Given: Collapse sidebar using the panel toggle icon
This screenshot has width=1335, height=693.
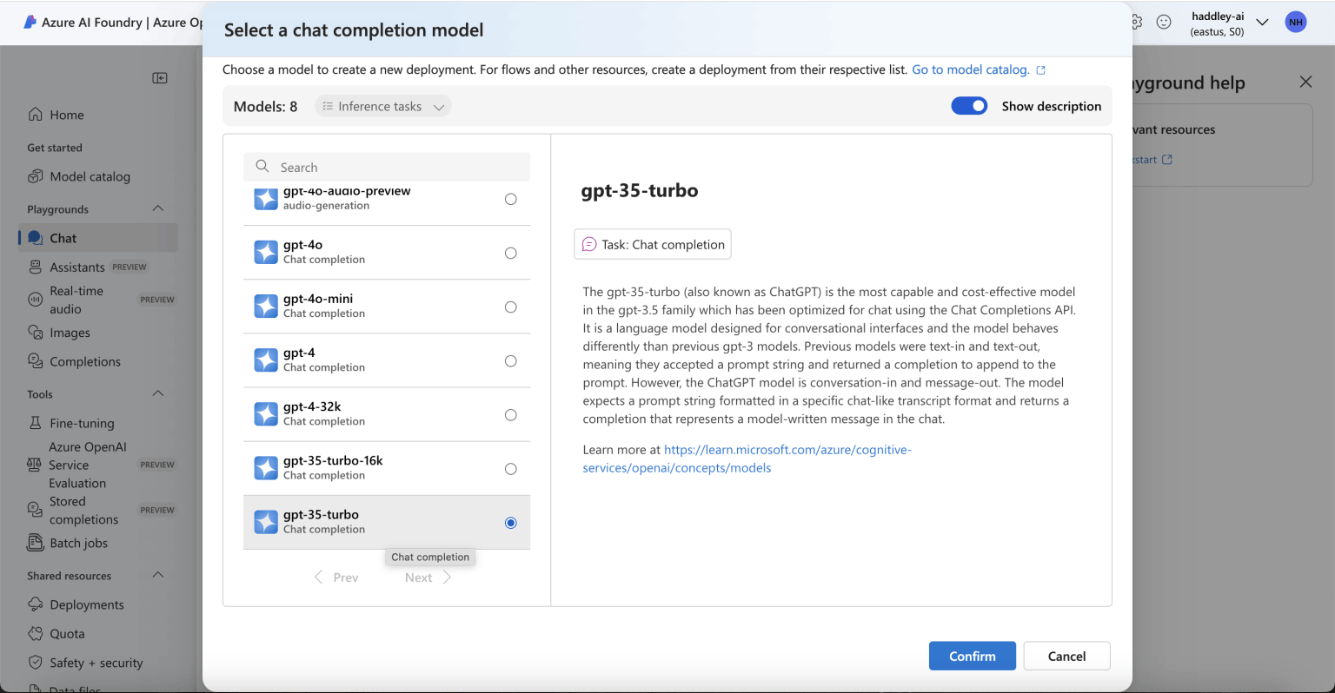Looking at the screenshot, I should [x=160, y=78].
